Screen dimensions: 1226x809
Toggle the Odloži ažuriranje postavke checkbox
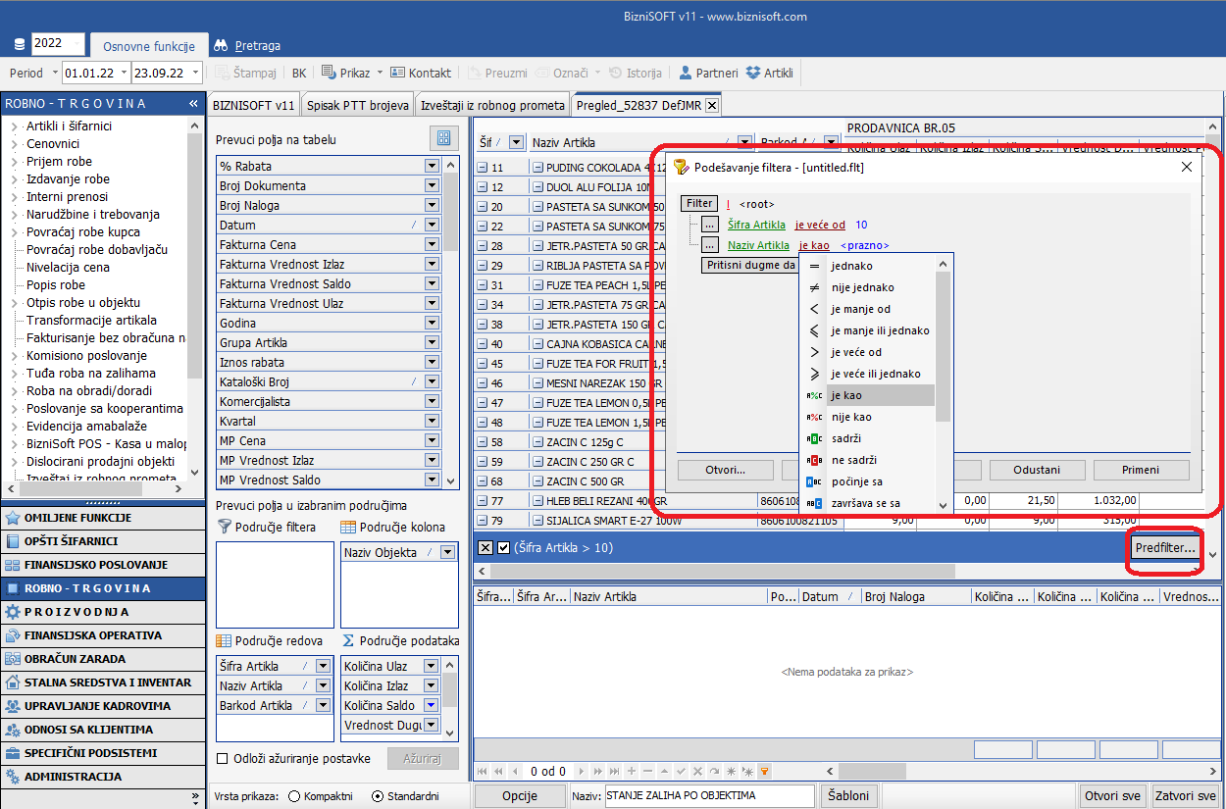(x=223, y=758)
